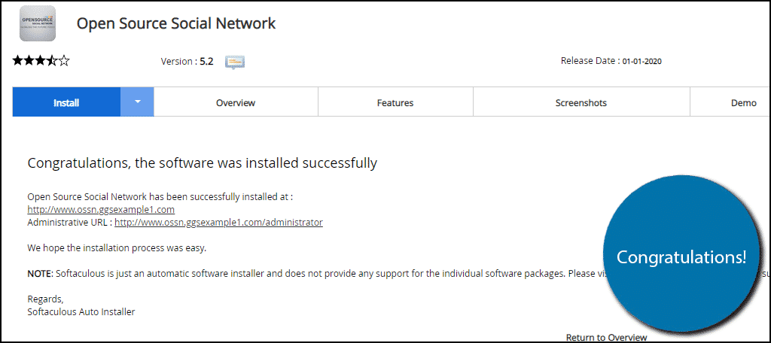Image resolution: width=771 pixels, height=343 pixels.
Task: Open the Demo tab
Action: (730, 102)
